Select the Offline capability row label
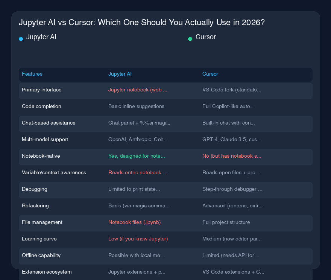Screen dimensions: 331x280 (x=41, y=256)
